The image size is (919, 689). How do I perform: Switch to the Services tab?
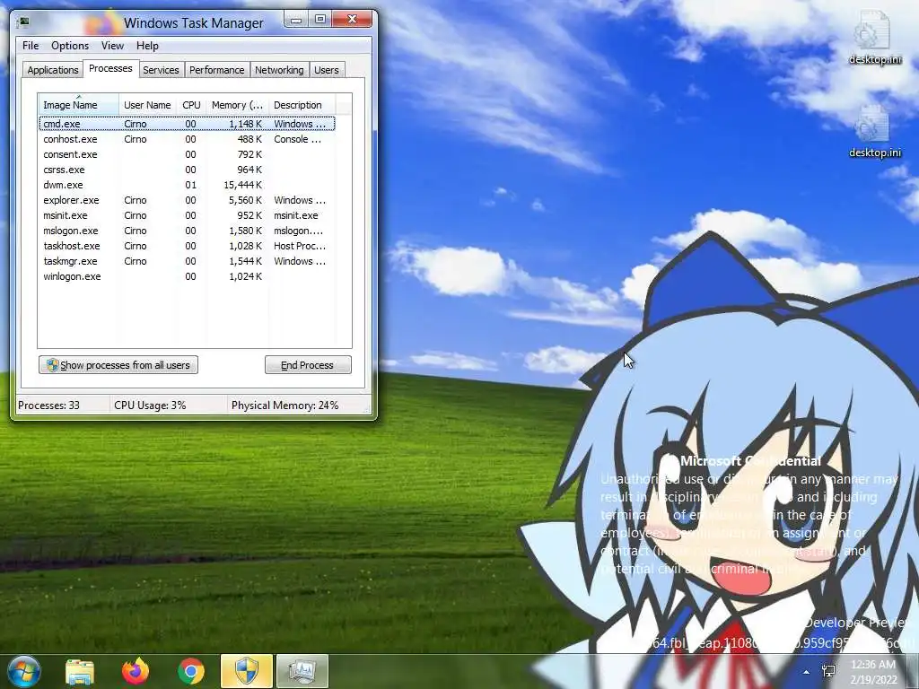click(x=161, y=70)
